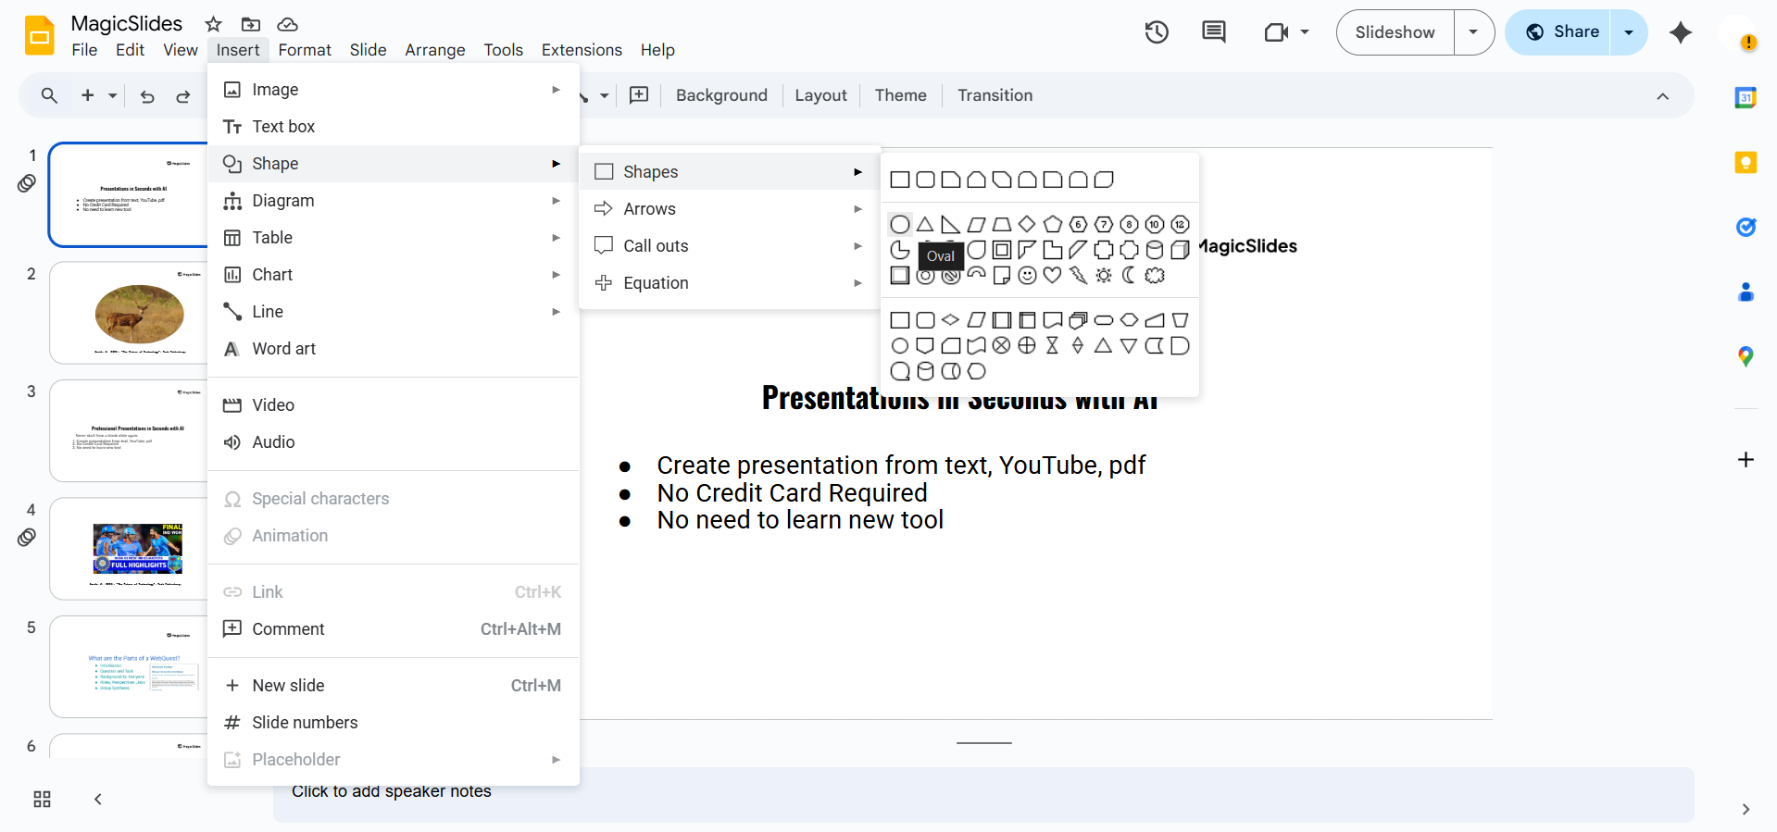Select the pentagon shape
Viewport: 1777px width, 832px height.
1053,225
